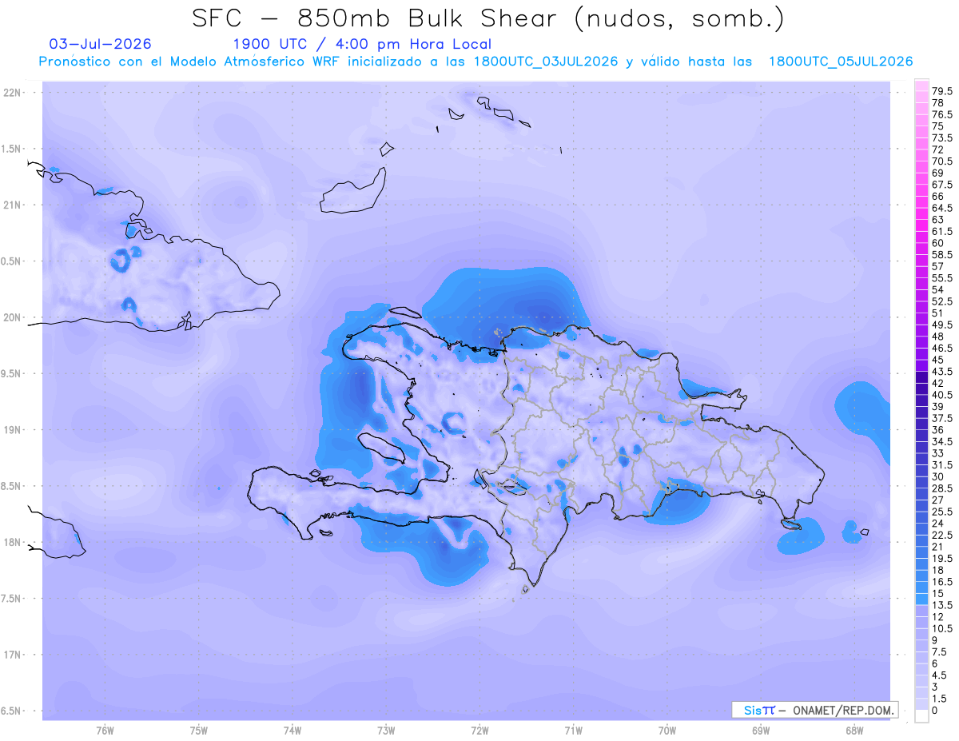Click the "22N" latitude axis label
Viewport: 959px width, 741px height.
click(x=13, y=93)
